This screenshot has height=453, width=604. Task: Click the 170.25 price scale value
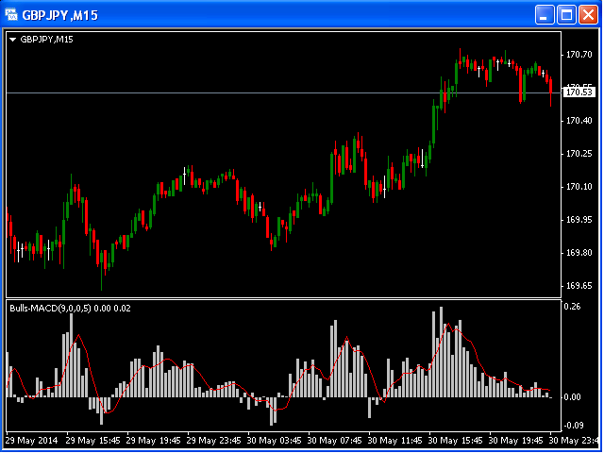click(579, 154)
